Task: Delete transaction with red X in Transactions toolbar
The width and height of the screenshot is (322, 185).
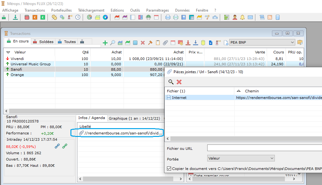Action: [x=143, y=43]
